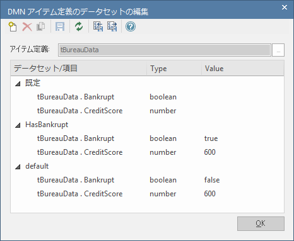Click the red delete icon

click(27, 27)
